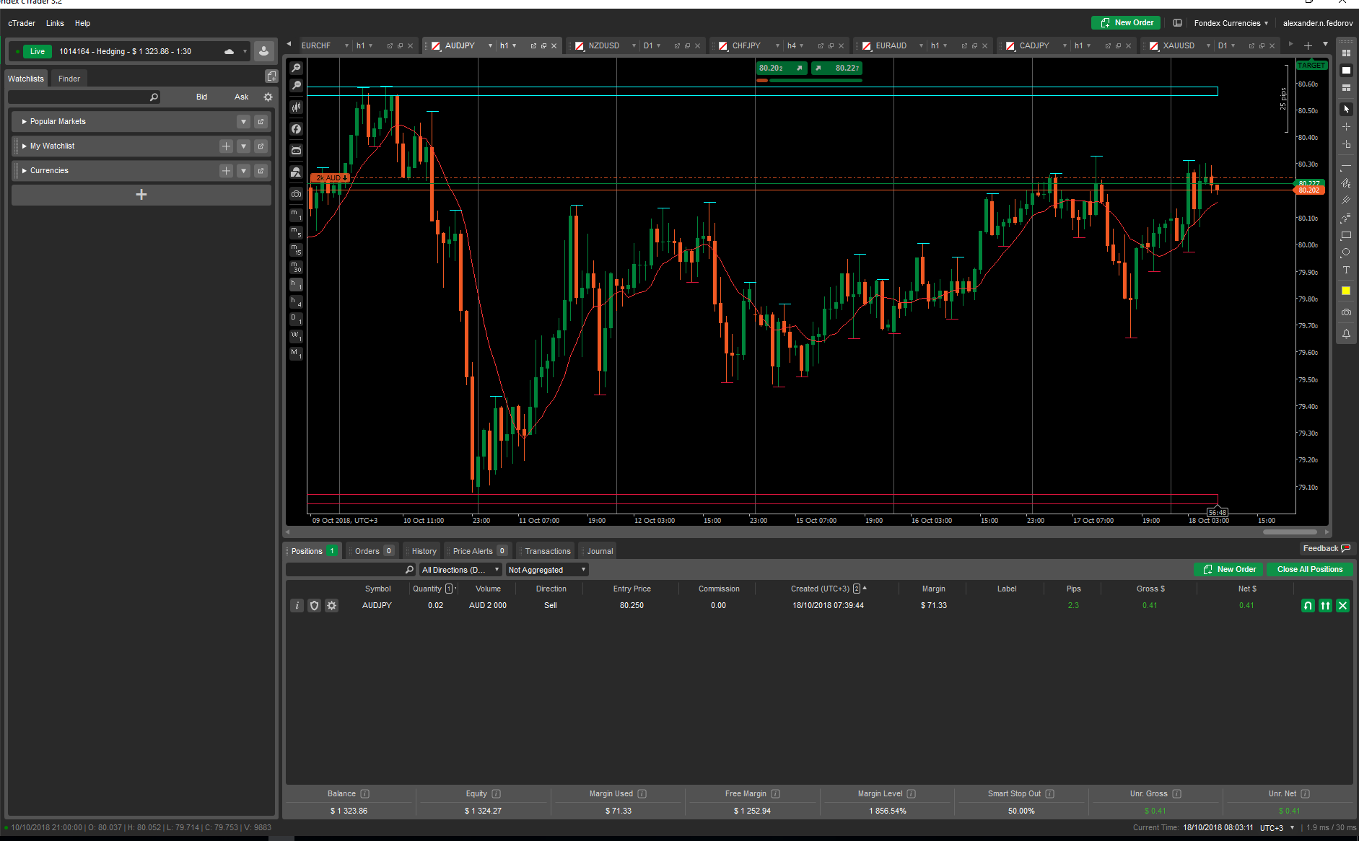The image size is (1359, 841).
Task: Reverse the AUDJPY position
Action: [1308, 606]
